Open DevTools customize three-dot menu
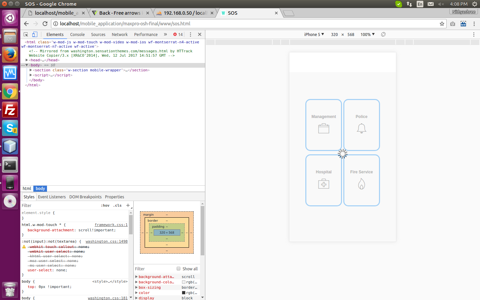This screenshot has width=480, height=300. click(x=190, y=34)
